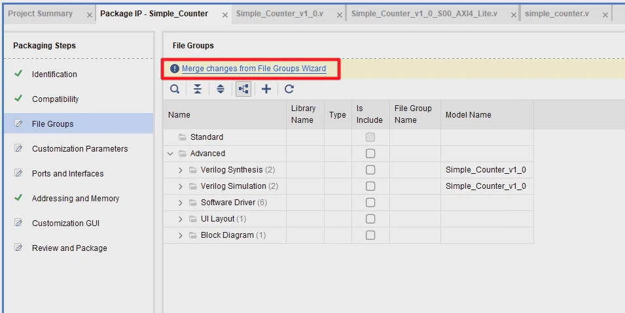The width and height of the screenshot is (625, 313).
Task: Close the Simple_Counter_v1_0.v tab
Action: pyautogui.click(x=339, y=15)
